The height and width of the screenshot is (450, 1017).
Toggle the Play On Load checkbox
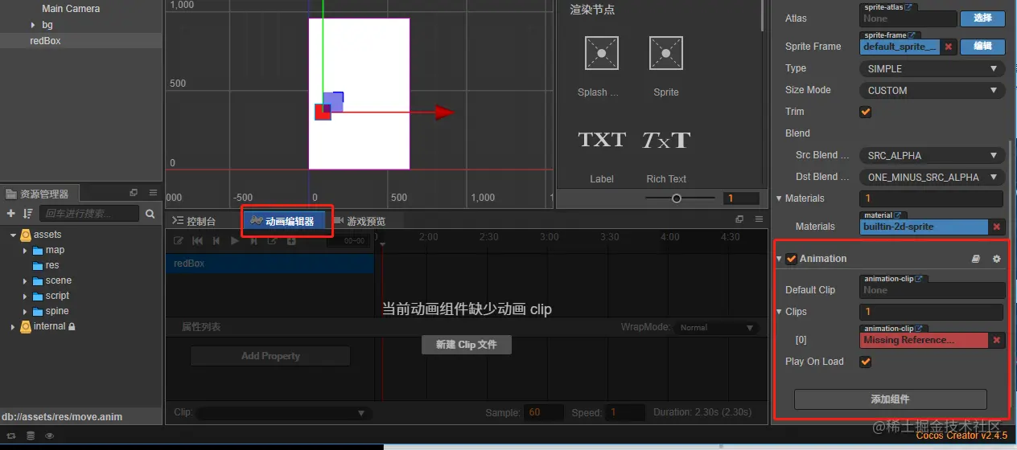tap(866, 362)
